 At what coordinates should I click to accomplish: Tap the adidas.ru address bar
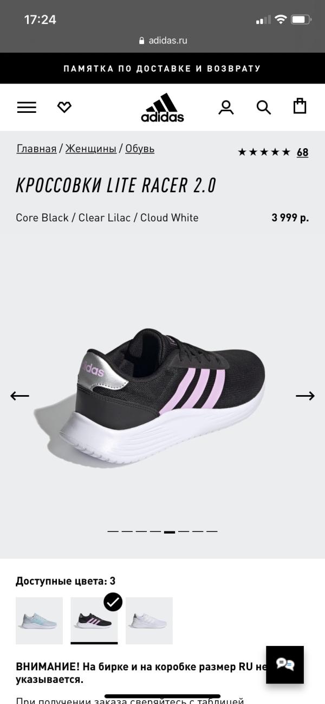point(162,40)
